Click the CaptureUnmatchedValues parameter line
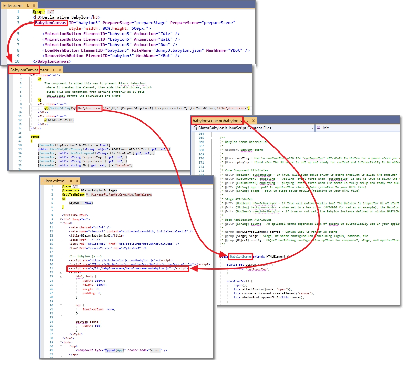 point(74,145)
